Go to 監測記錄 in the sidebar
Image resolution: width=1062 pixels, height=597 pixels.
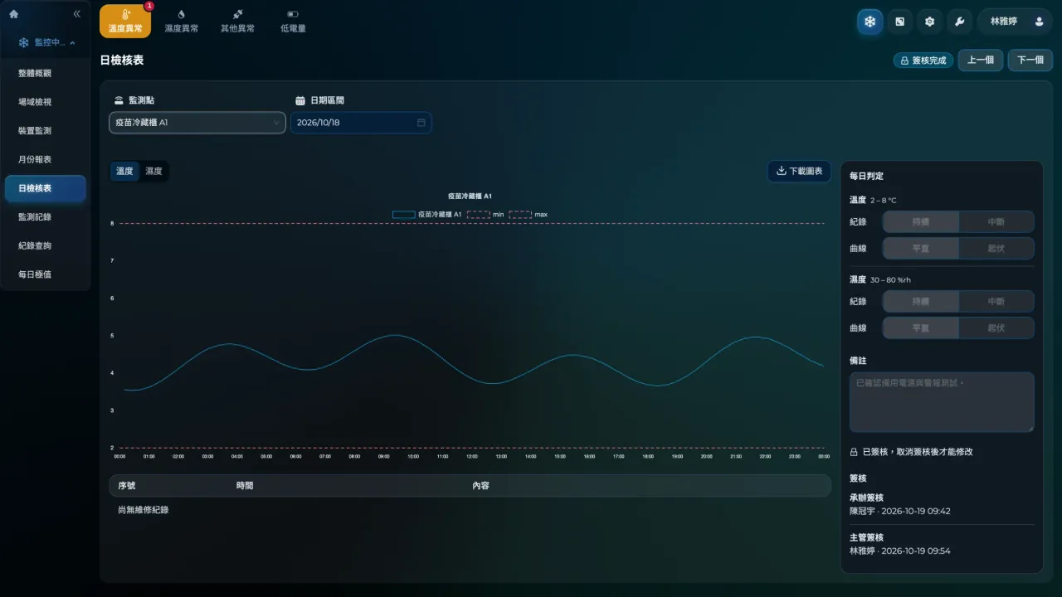point(46,216)
